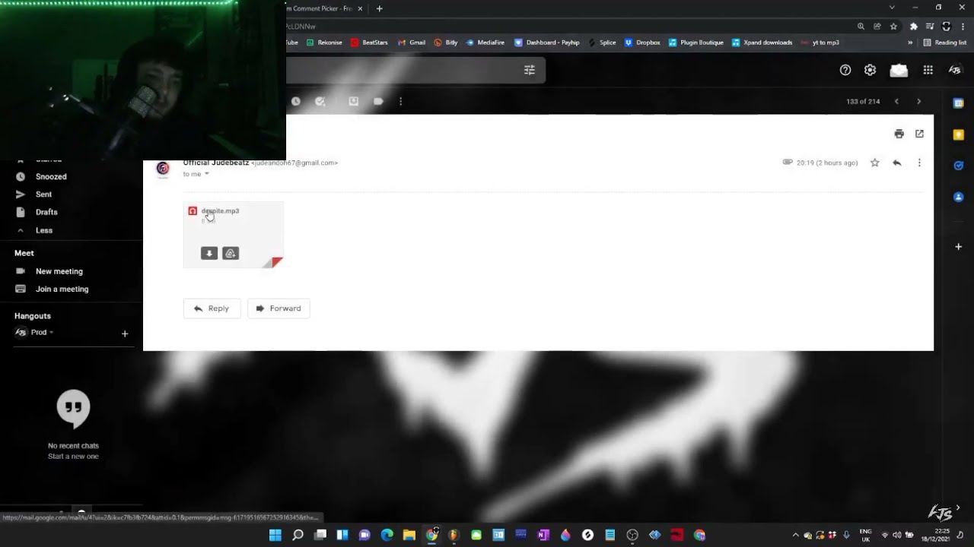Open the Bitly bookmark
The height and width of the screenshot is (547, 974).
(446, 43)
